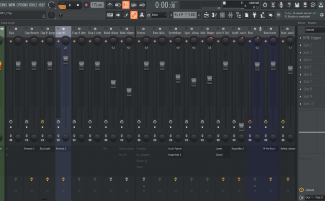This screenshot has height=201, width=325.
Task: Click the render/export save-as icon
Action: pos(305,5)
